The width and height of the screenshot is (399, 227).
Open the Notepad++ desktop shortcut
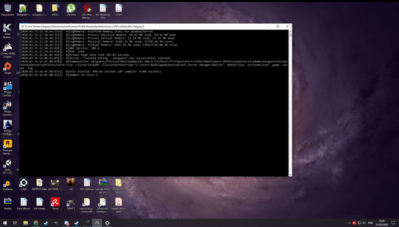[23, 10]
